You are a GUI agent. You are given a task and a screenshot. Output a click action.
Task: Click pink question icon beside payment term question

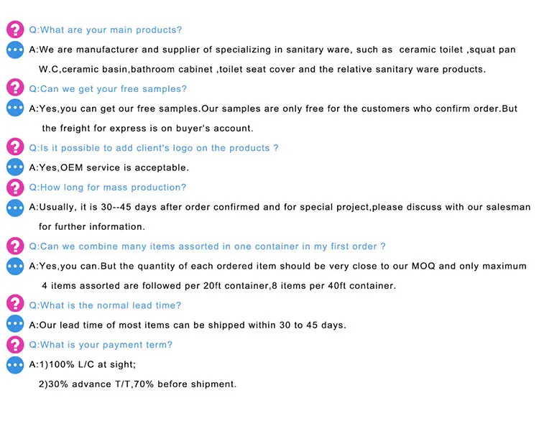15,345
